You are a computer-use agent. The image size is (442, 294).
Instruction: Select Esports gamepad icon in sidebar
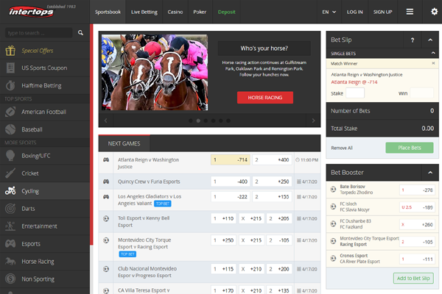point(10,243)
